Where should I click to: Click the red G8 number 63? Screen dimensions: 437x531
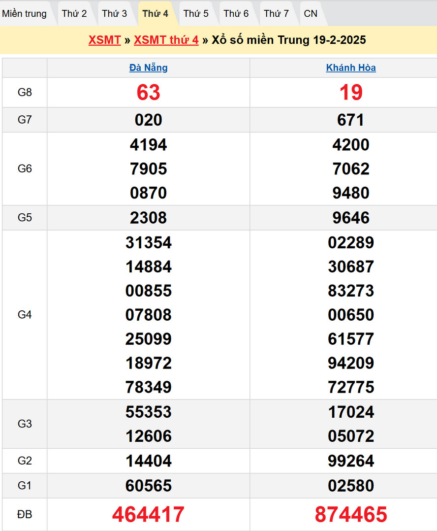148,93
